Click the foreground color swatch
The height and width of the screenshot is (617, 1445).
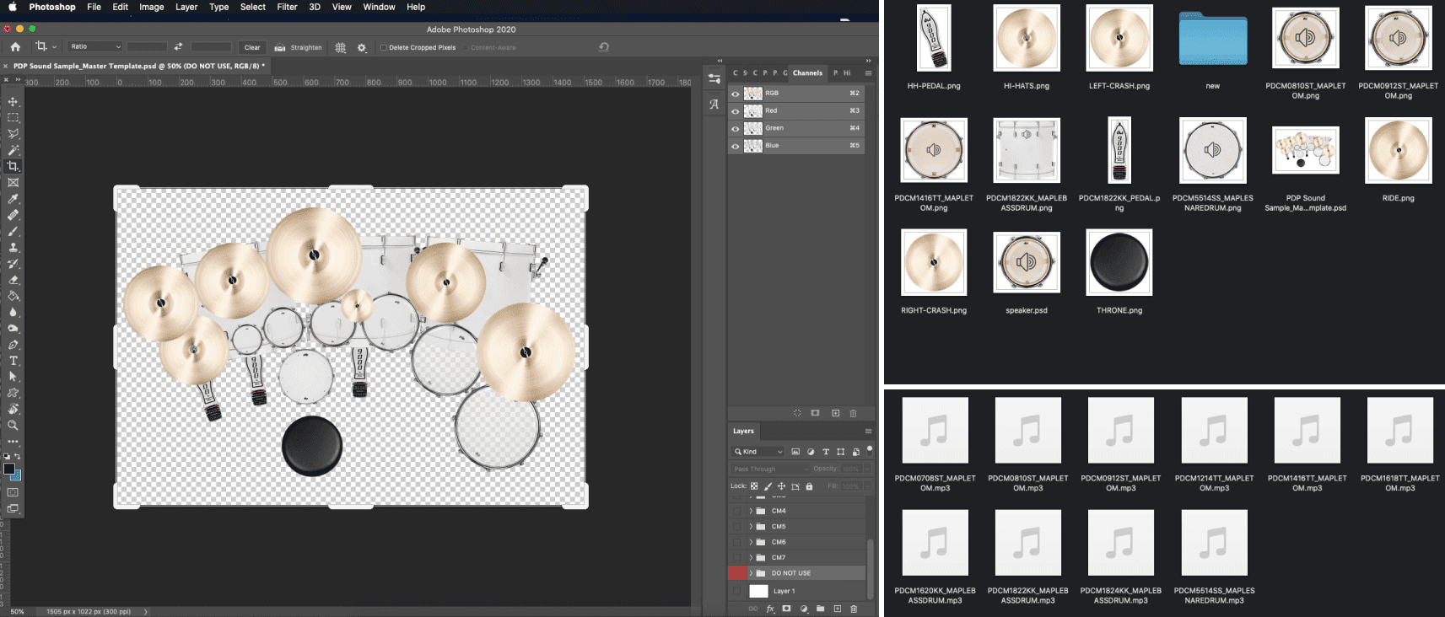tap(8, 469)
